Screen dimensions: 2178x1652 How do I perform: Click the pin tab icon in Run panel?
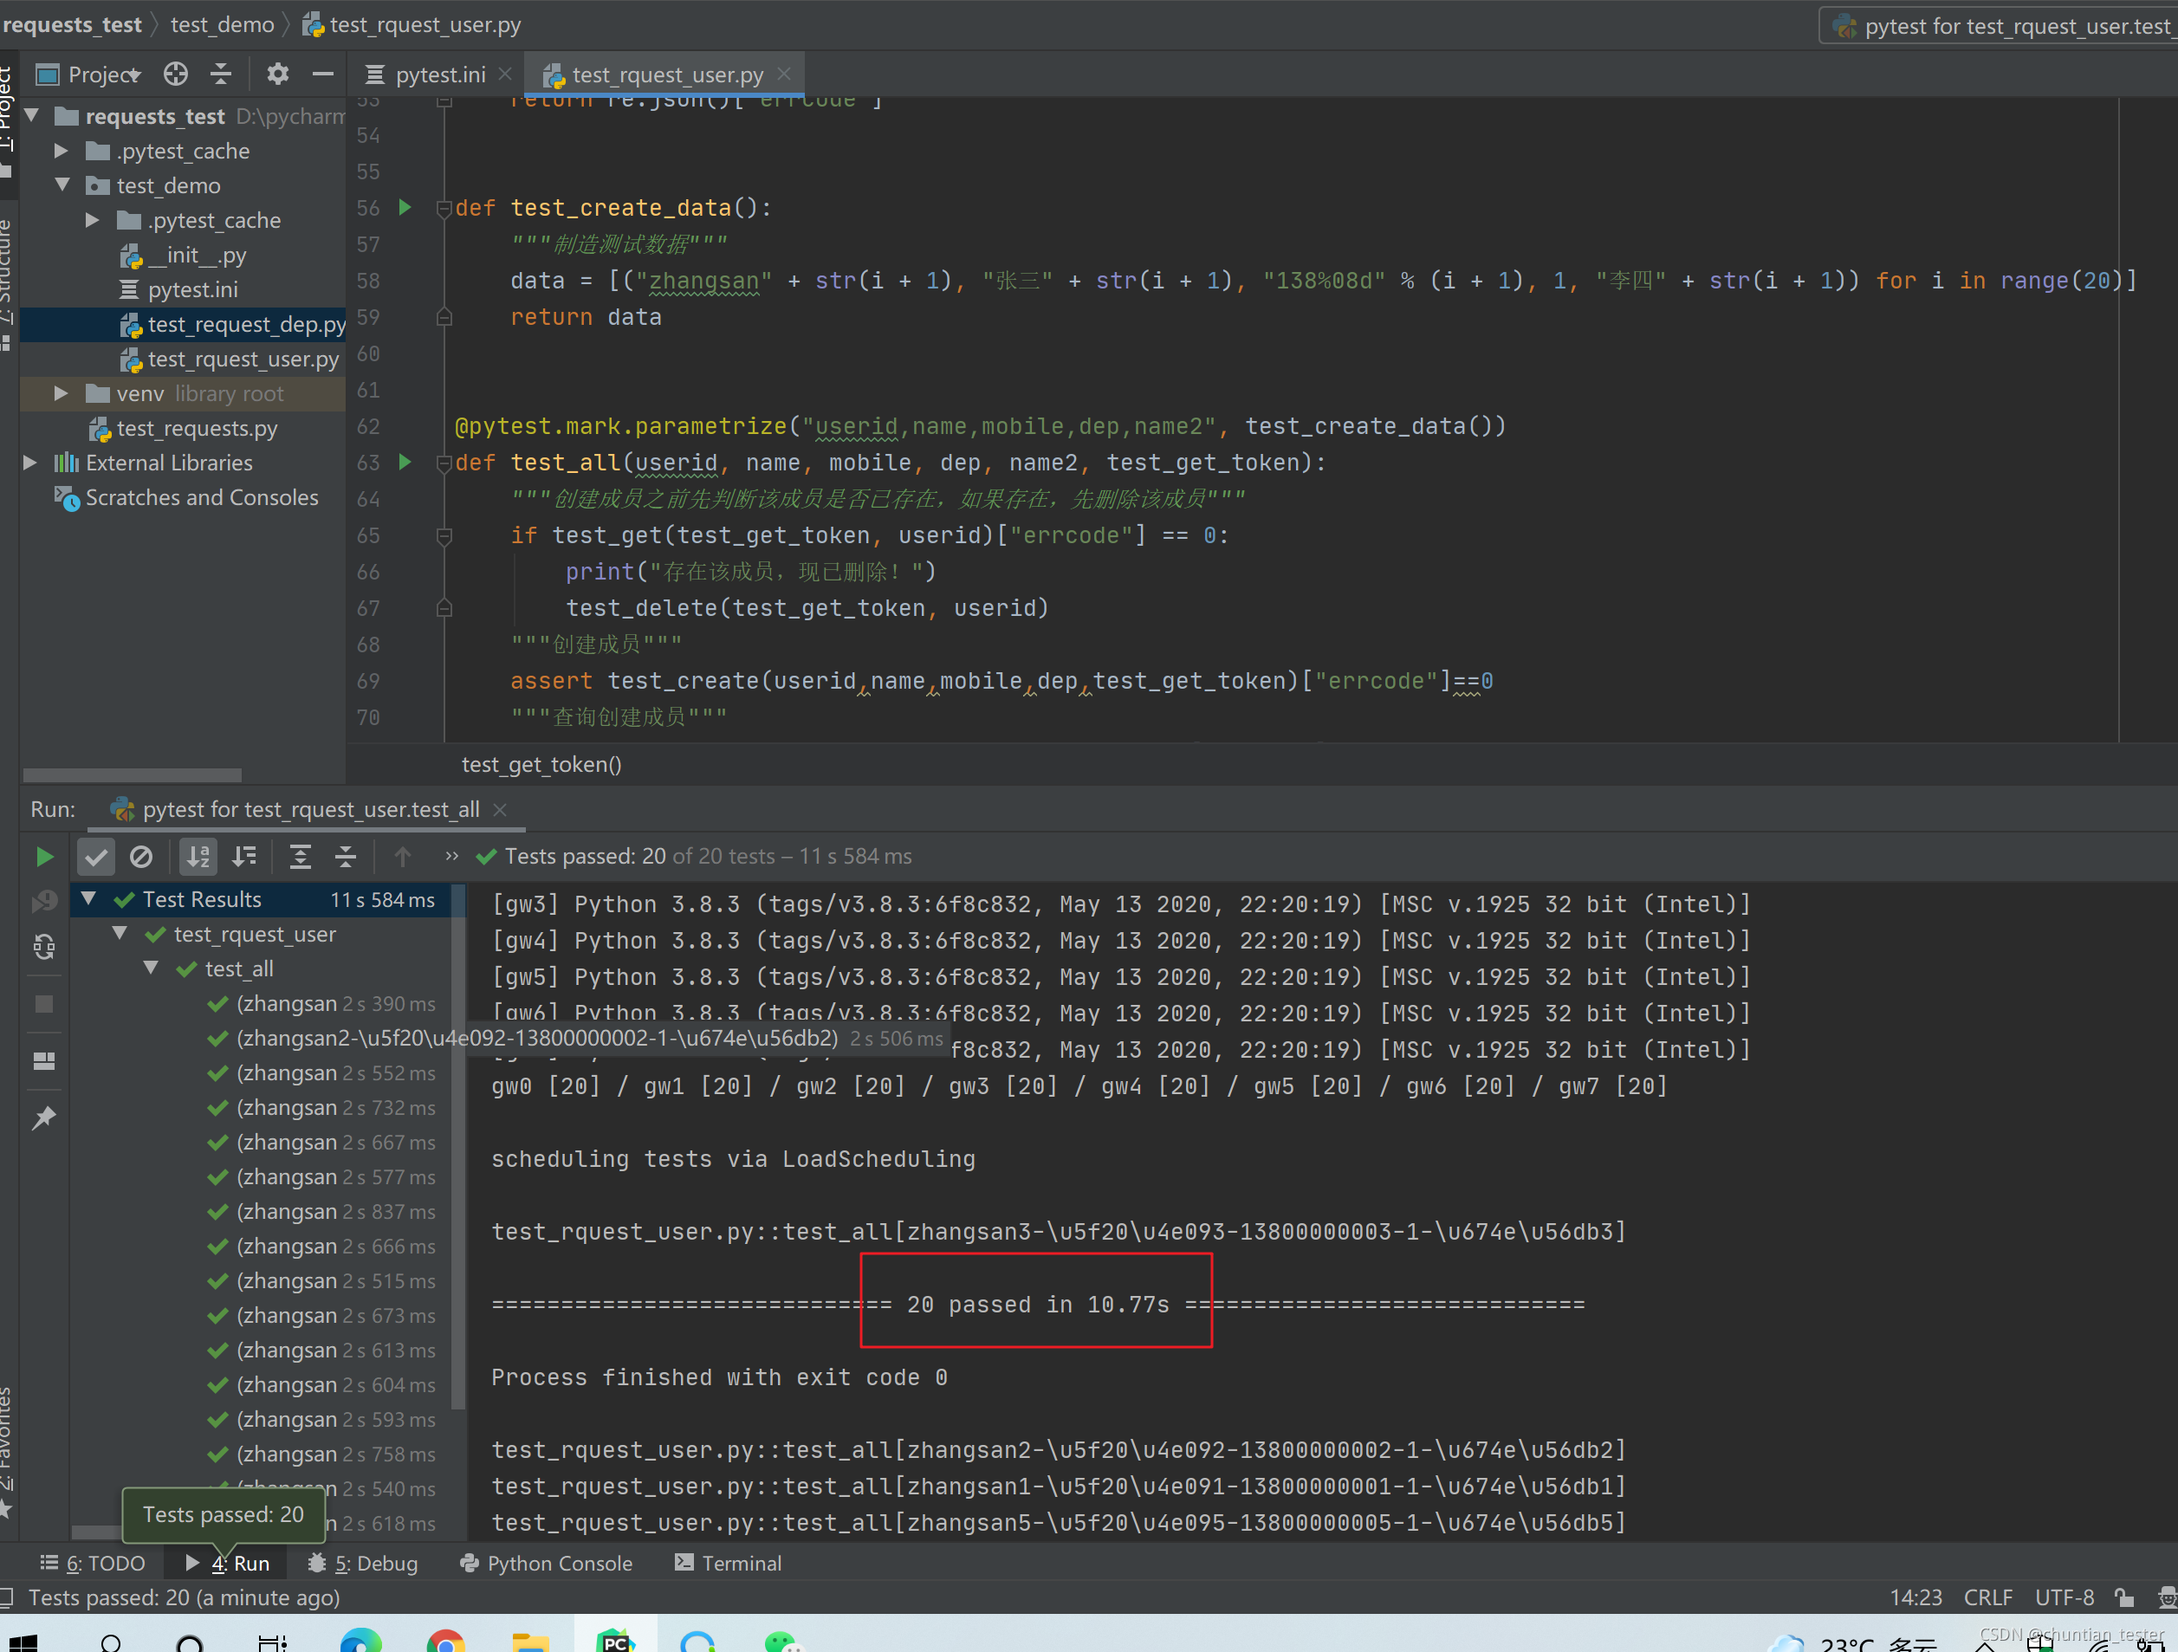(x=44, y=1118)
